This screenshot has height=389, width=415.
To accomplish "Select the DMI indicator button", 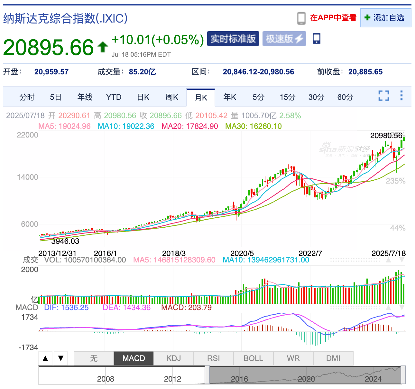I will (x=333, y=358).
